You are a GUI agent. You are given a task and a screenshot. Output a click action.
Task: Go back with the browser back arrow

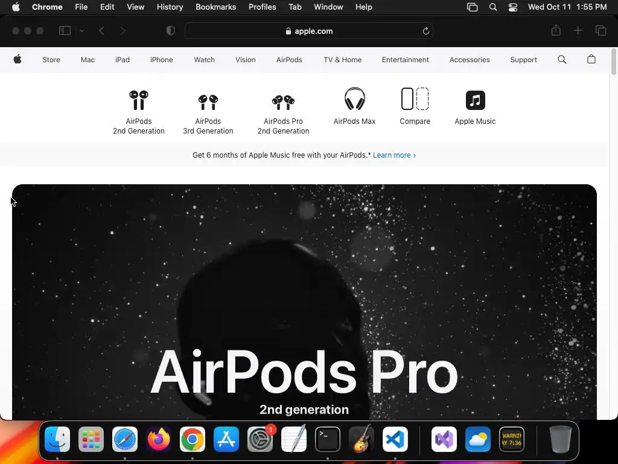[x=101, y=31]
